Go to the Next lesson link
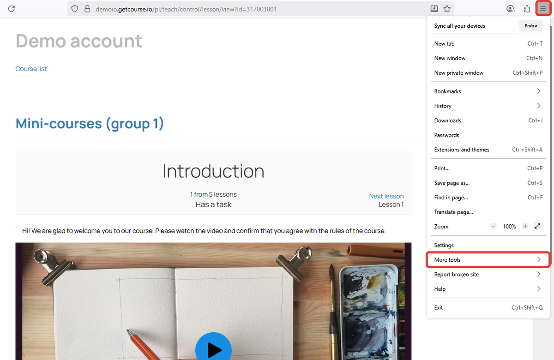This screenshot has width=554, height=360. pyautogui.click(x=386, y=196)
